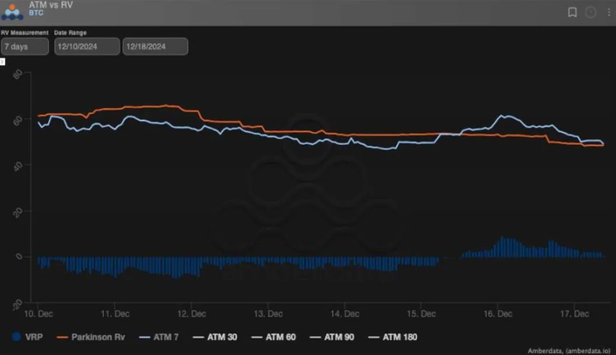Open the chart info help icon
This screenshot has height=355, width=616.
point(590,12)
